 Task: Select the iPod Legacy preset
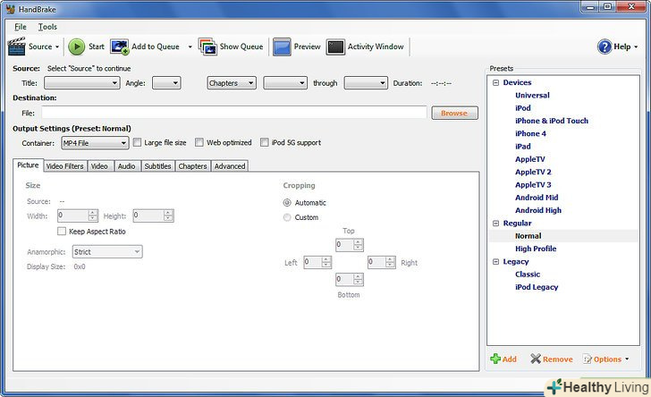coord(537,287)
